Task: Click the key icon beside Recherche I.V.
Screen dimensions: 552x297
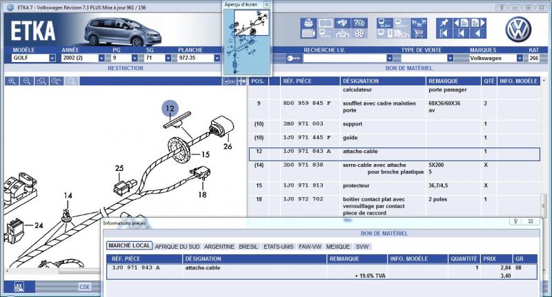Action: point(294,59)
